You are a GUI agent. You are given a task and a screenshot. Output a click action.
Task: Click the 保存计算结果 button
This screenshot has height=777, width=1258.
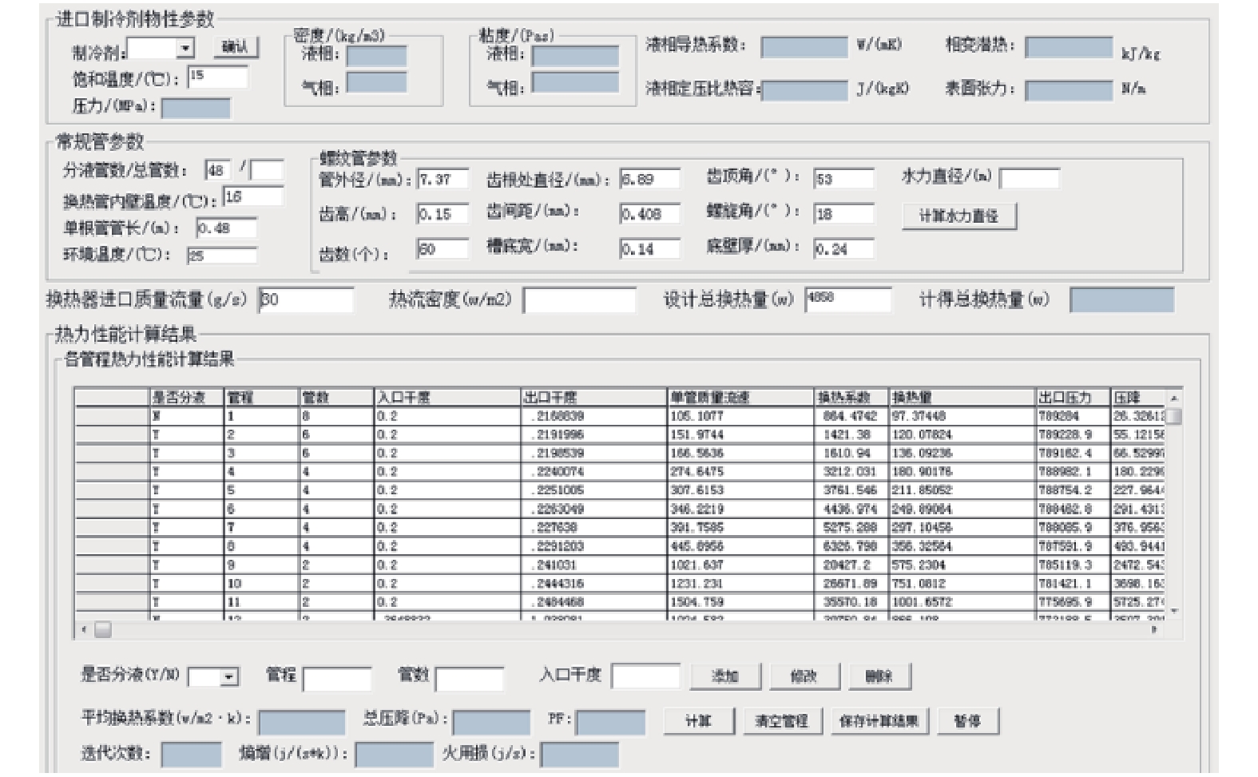click(879, 721)
